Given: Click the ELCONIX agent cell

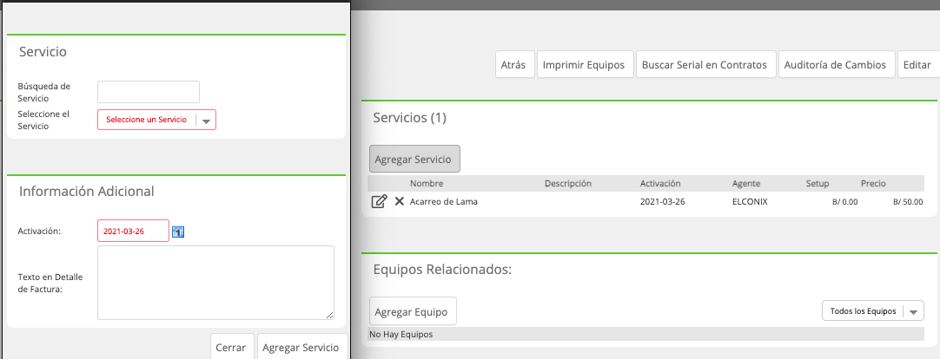Looking at the screenshot, I should 750,202.
